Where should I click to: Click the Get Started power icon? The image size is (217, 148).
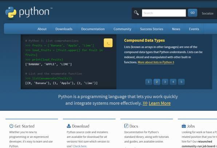click(x=11, y=126)
